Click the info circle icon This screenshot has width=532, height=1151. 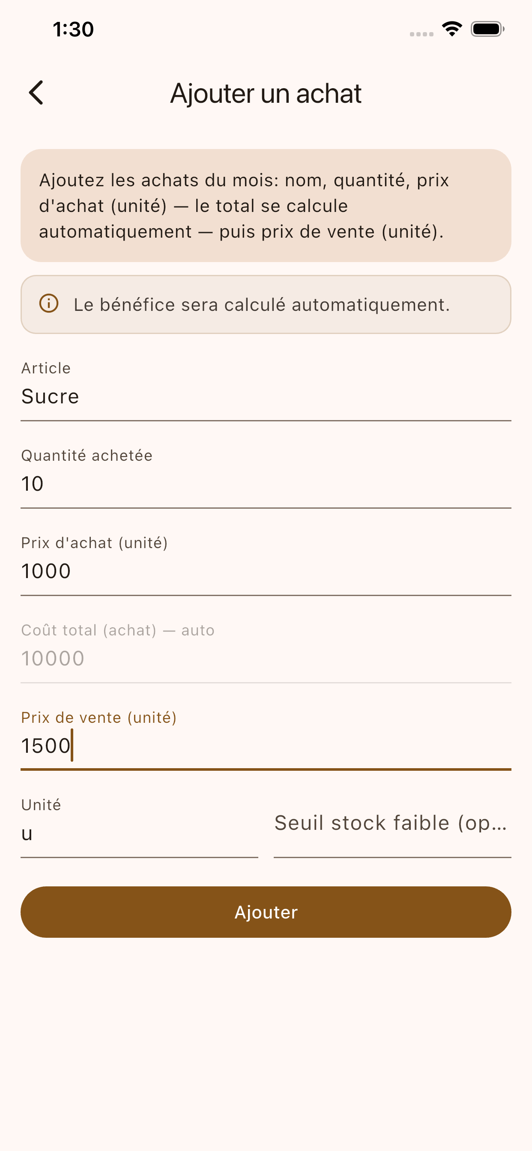pyautogui.click(x=49, y=304)
